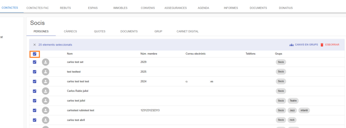Select avatar of Carlos Rubio juliol
The height and width of the screenshot is (128, 346).
point(46,91)
